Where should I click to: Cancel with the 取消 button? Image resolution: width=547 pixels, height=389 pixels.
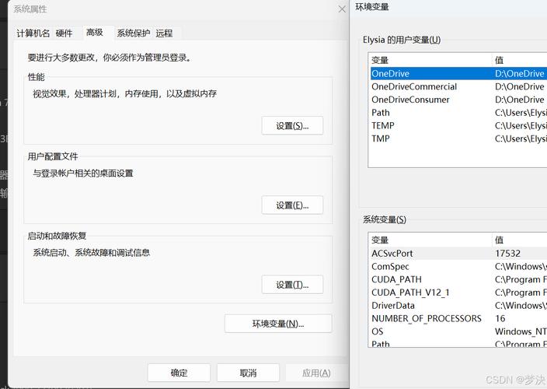[248, 373]
